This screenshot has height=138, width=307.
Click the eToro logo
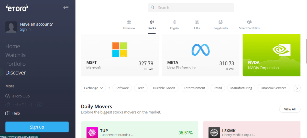coord(17,8)
